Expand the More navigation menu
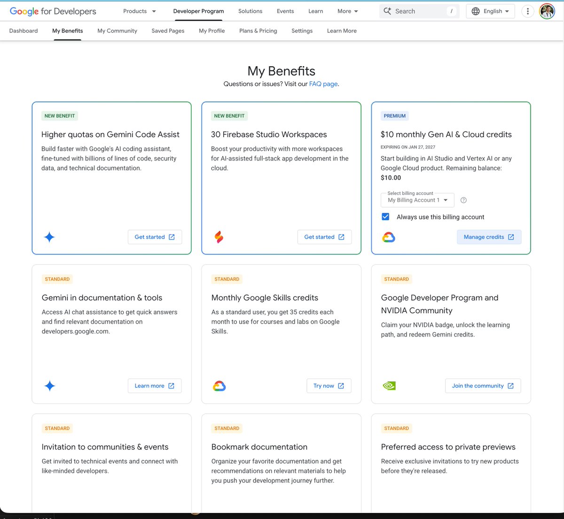Viewport: 564px width, 519px height. (x=347, y=11)
